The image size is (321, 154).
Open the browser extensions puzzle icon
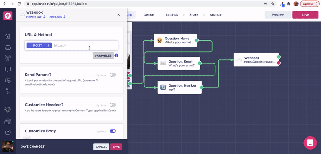tap(289, 4)
